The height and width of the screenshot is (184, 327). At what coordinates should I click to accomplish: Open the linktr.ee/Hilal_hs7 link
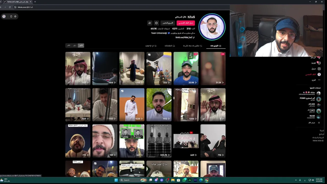coord(185,38)
